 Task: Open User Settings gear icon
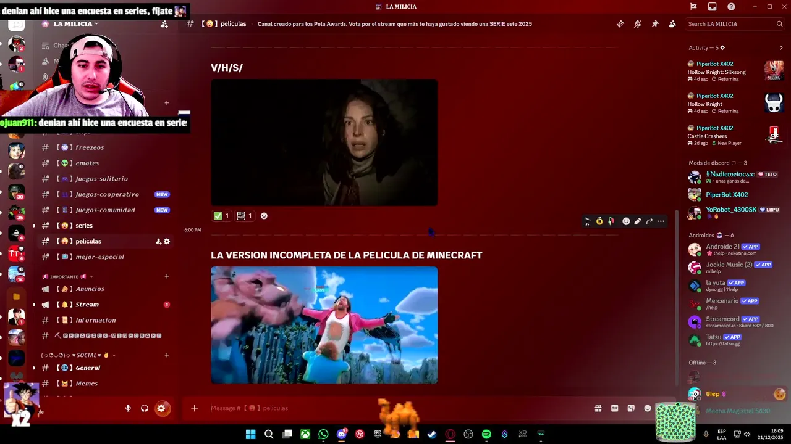(x=161, y=408)
